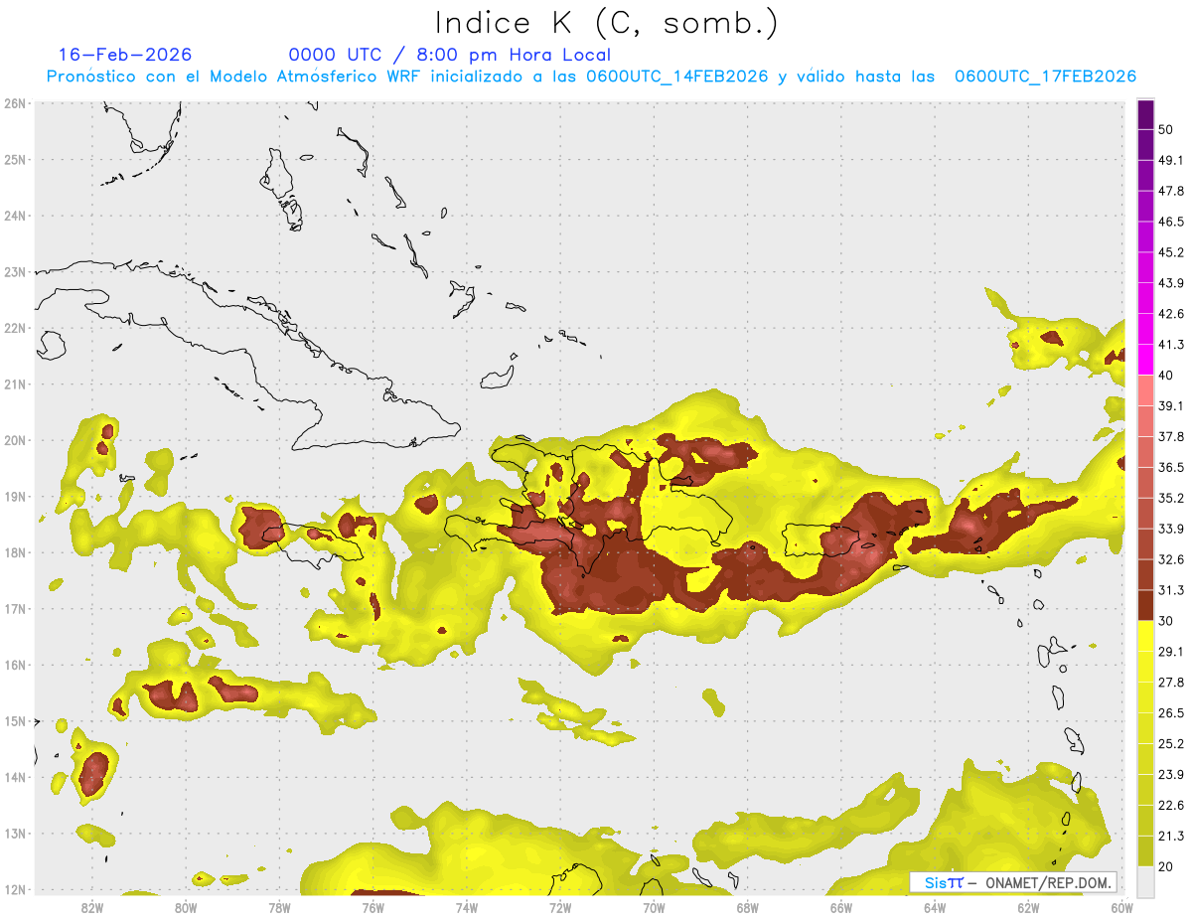Click the colorbar value "32.6"
1192x921 pixels.
click(x=1171, y=559)
